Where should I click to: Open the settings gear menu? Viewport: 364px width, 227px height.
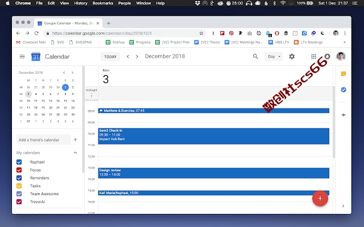click(x=292, y=57)
